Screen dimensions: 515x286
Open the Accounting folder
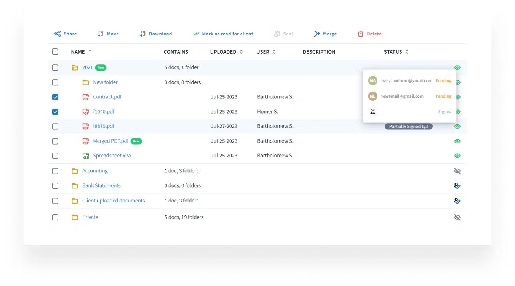[x=95, y=171]
